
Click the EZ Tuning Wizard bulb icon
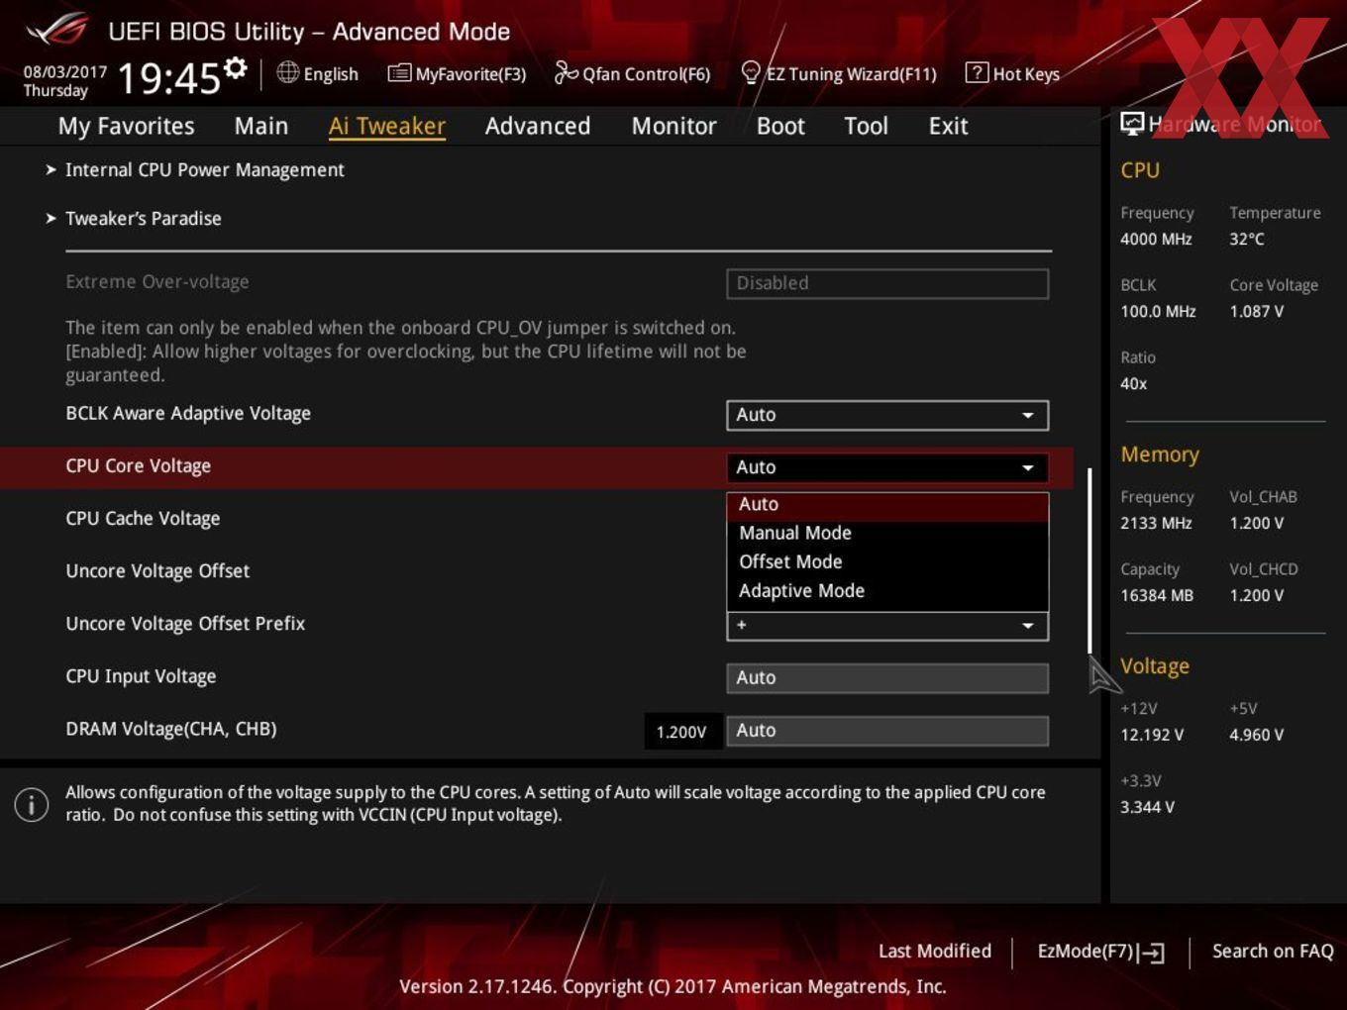point(751,72)
